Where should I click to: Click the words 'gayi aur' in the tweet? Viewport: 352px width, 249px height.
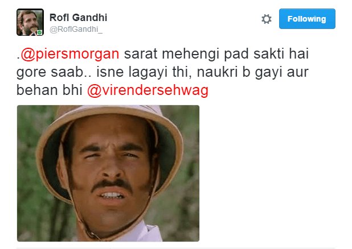pyautogui.click(x=282, y=73)
